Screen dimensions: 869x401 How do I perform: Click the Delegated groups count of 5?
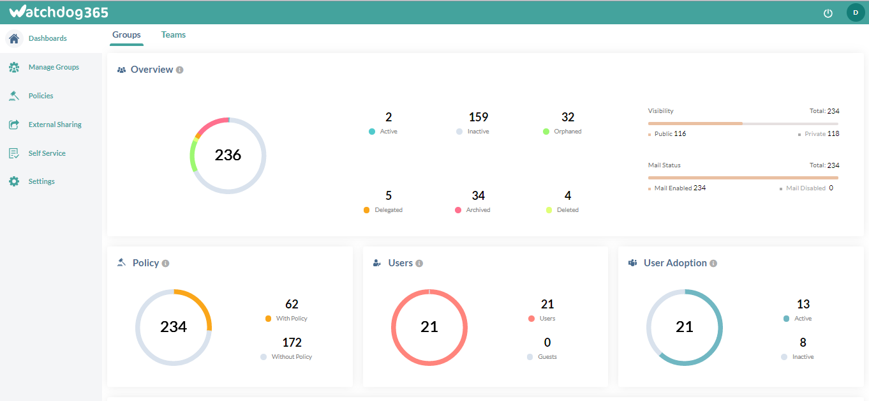[389, 195]
